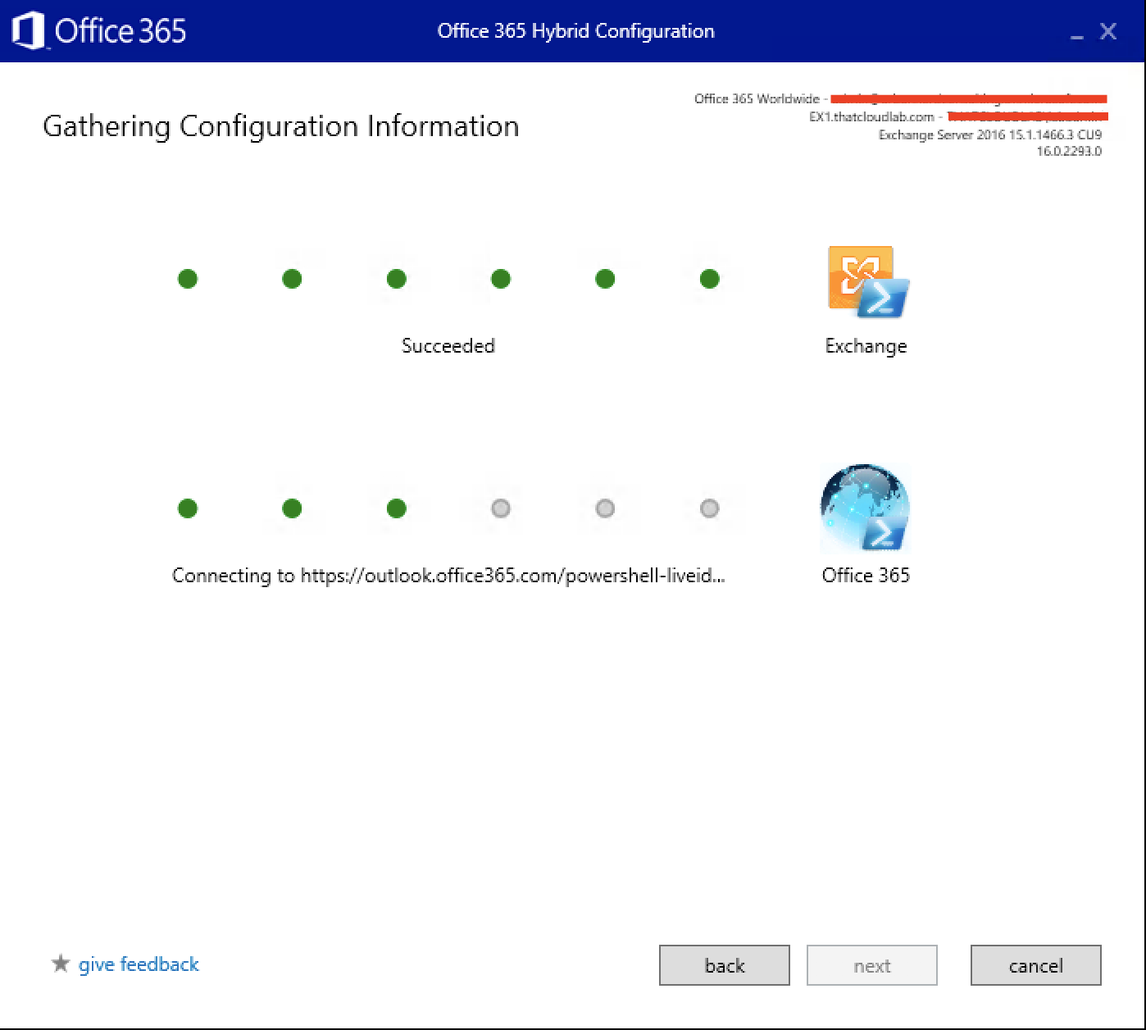Image resolution: width=1146 pixels, height=1030 pixels.
Task: Click first green dot in Exchange progress row
Action: (188, 279)
